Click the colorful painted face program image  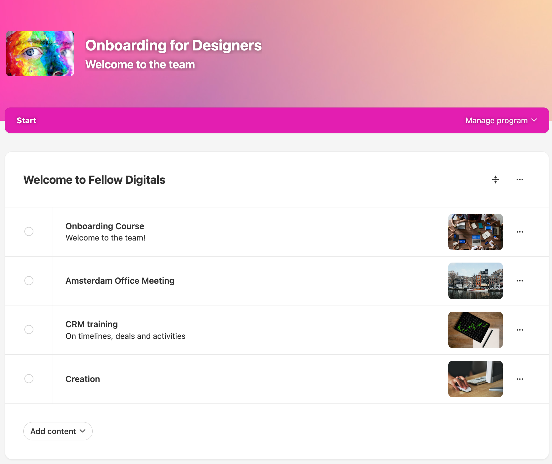[x=40, y=54]
